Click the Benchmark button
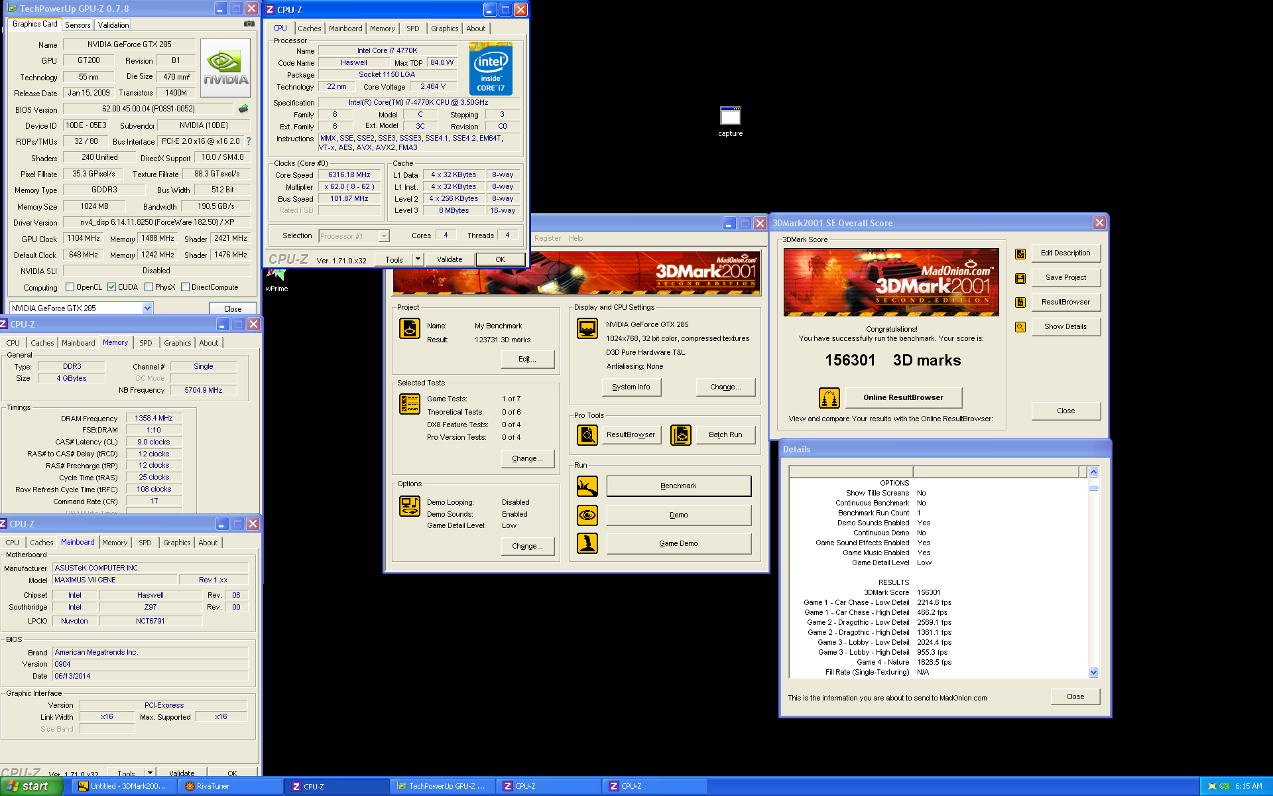 (679, 486)
